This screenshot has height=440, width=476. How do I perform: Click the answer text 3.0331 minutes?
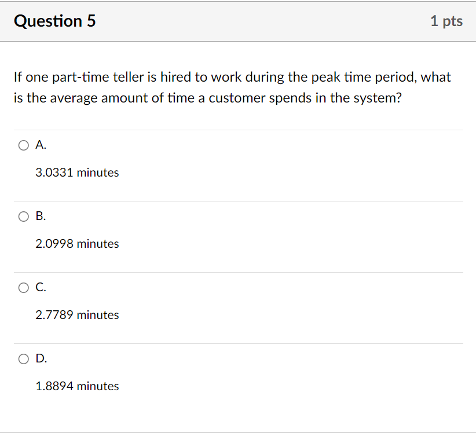pos(77,173)
